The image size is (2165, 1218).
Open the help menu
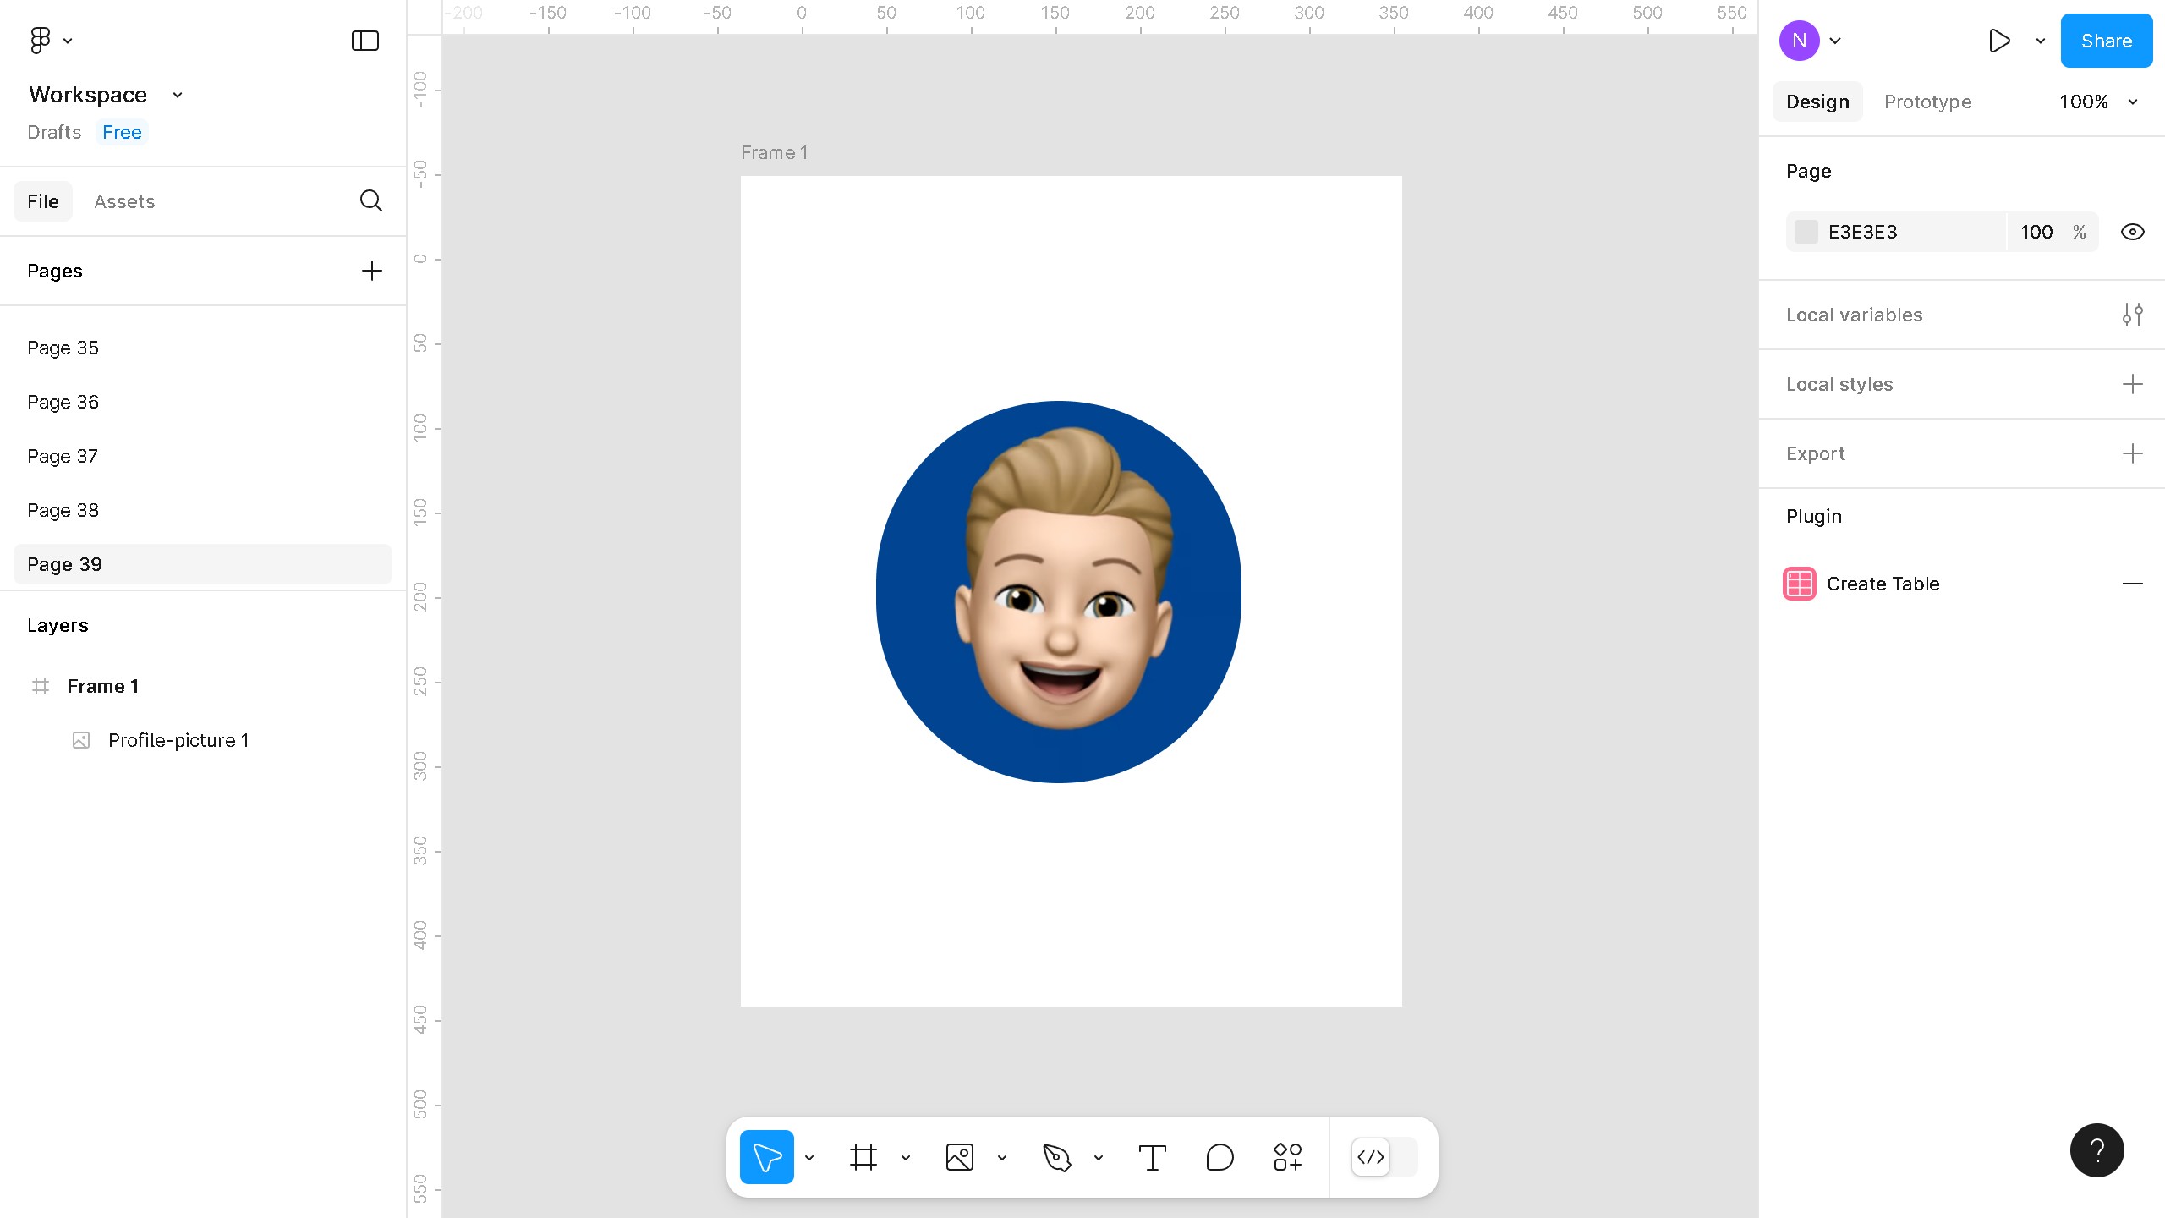[x=2096, y=1149]
